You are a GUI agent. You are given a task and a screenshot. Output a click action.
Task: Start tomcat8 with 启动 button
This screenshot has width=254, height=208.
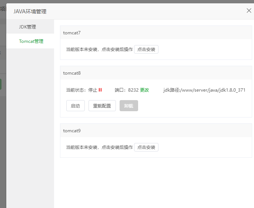click(76, 106)
